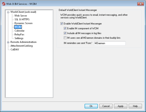Click the MDaemon app icon in title bar
This screenshot has height=112, width=146.
point(4,4)
